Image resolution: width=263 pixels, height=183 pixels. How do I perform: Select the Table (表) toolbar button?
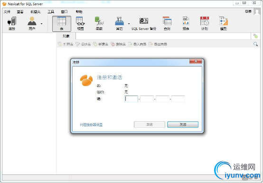(x=62, y=24)
